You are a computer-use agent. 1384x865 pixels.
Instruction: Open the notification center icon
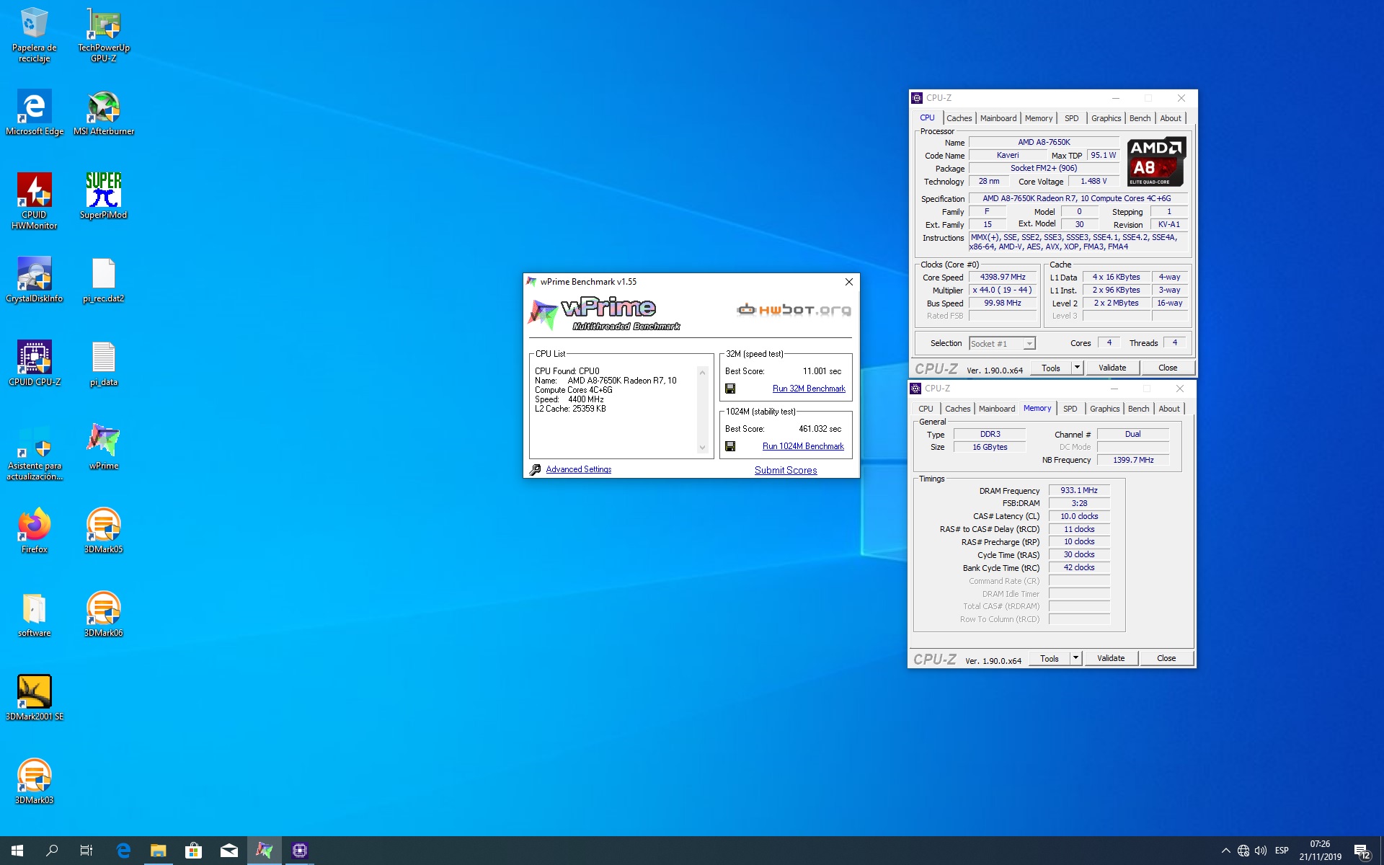pos(1362,851)
